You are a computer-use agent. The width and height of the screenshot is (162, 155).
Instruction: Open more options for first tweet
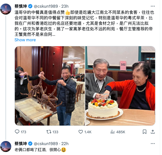153,6
